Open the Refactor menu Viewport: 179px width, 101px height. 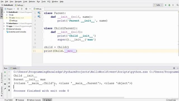(32, 2)
